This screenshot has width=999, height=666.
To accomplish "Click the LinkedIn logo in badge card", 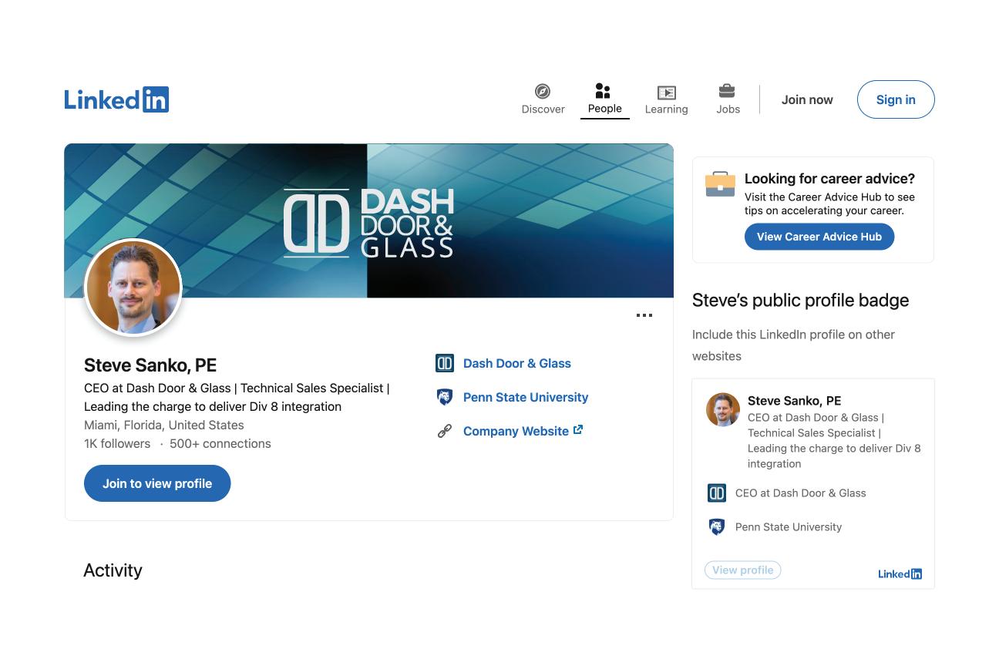I will click(x=900, y=573).
